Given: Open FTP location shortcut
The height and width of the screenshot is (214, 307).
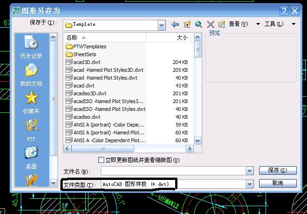Looking at the screenshot, I should coord(31,130).
